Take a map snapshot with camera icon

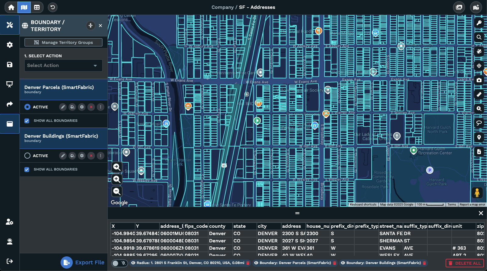click(x=479, y=80)
